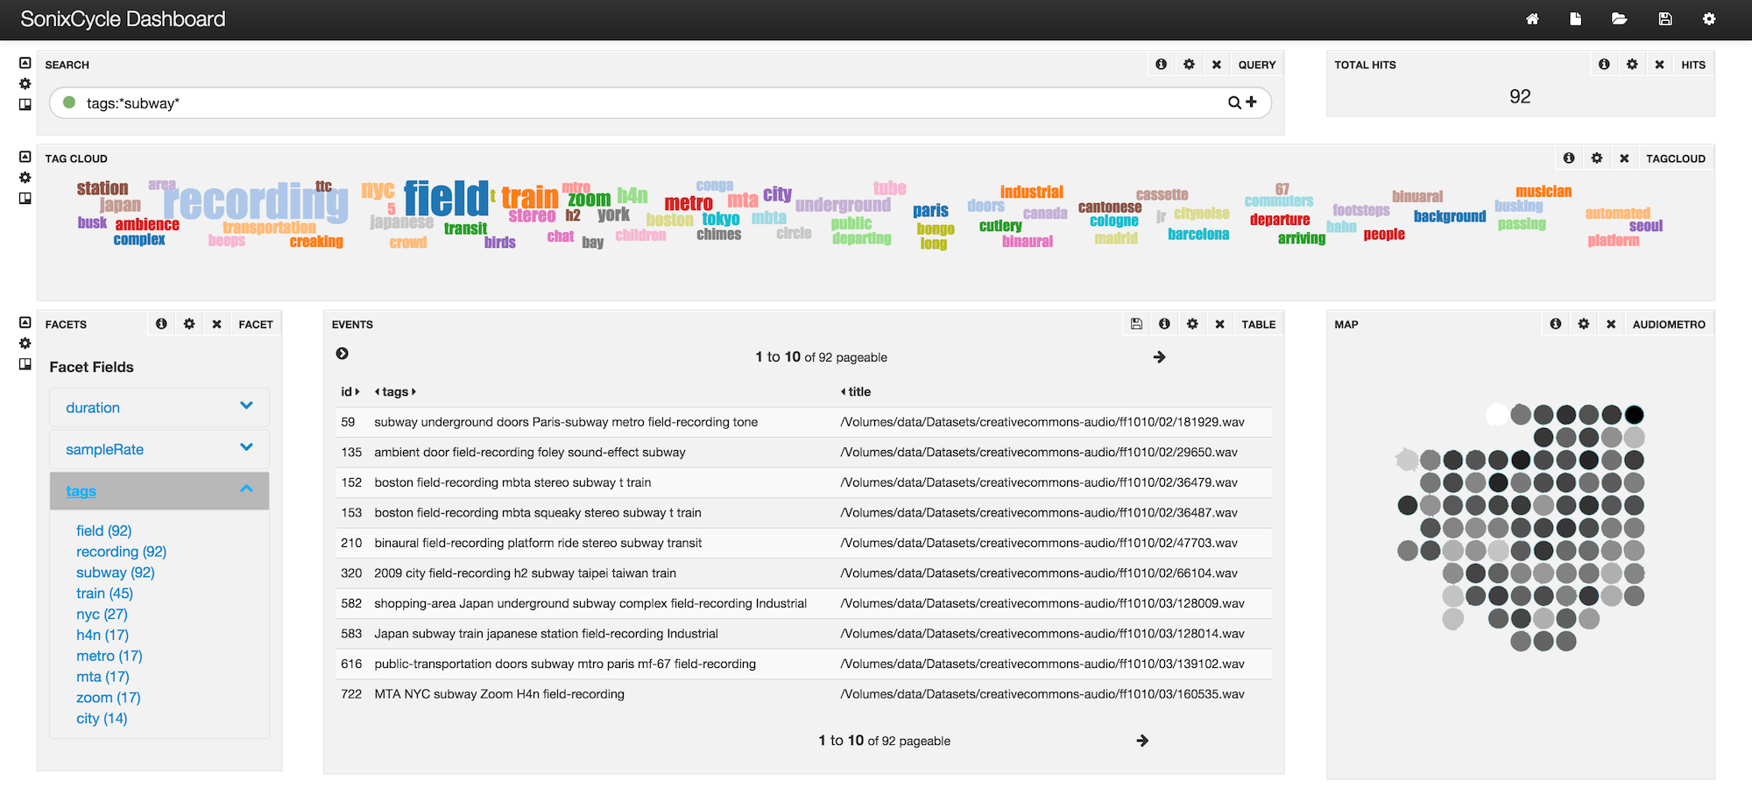Click the save dashboard icon in navbar
The image size is (1752, 787).
point(1665,19)
